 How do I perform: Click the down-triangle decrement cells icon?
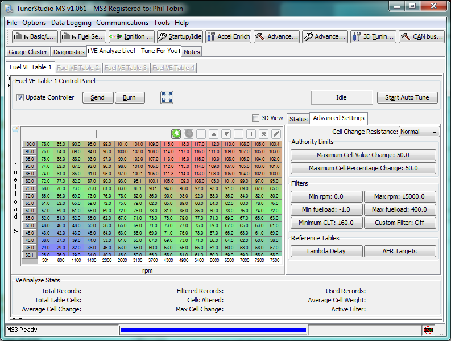tap(226, 134)
